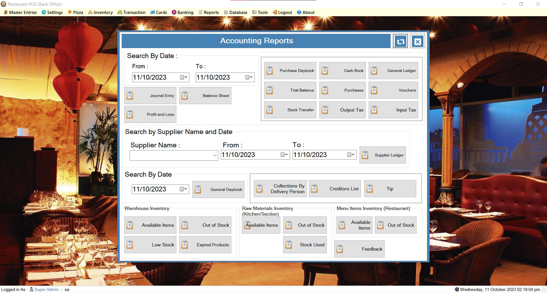
Task: Click the Super Admin link in status bar
Action: (46, 289)
